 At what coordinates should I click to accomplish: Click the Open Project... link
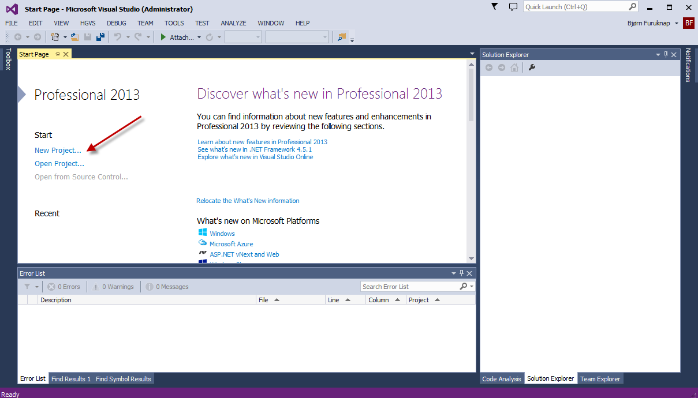pyautogui.click(x=59, y=163)
